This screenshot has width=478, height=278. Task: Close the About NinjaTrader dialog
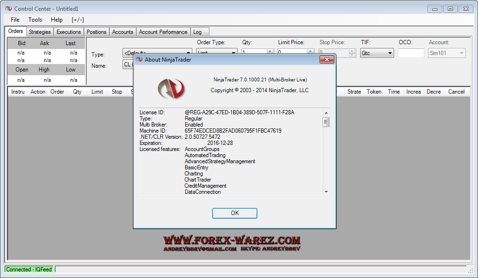[x=327, y=60]
